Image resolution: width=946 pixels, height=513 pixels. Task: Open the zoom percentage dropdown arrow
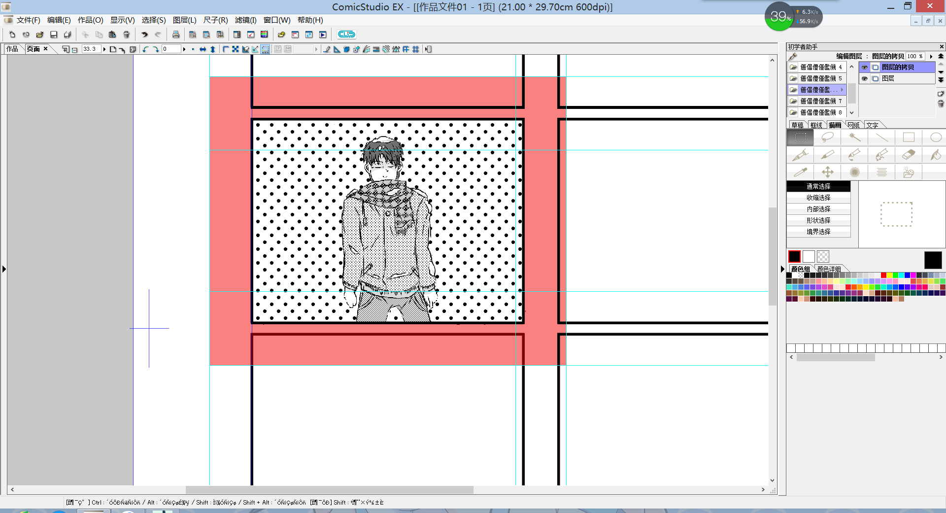[104, 49]
